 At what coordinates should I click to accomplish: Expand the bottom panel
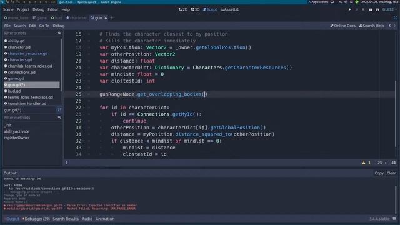click(x=394, y=219)
